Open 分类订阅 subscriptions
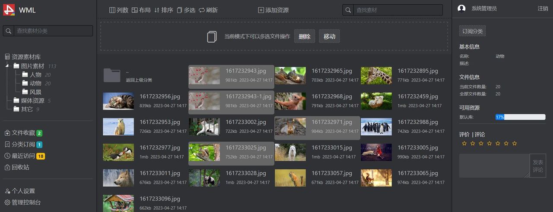This screenshot has height=212, width=553. [23, 144]
